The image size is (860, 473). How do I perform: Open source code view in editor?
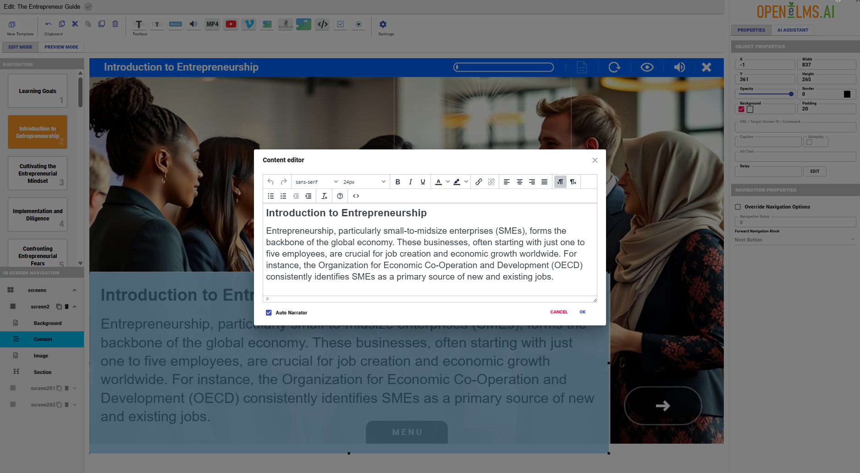pos(356,196)
